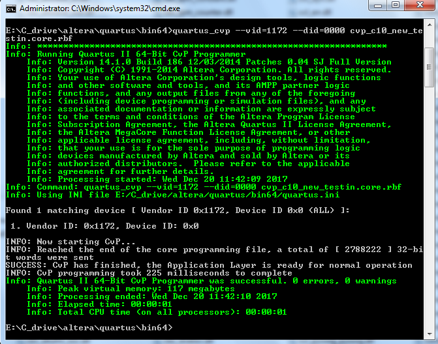
Task: Click the 'that your use is for the sole purpose' line
Action: [193, 148]
